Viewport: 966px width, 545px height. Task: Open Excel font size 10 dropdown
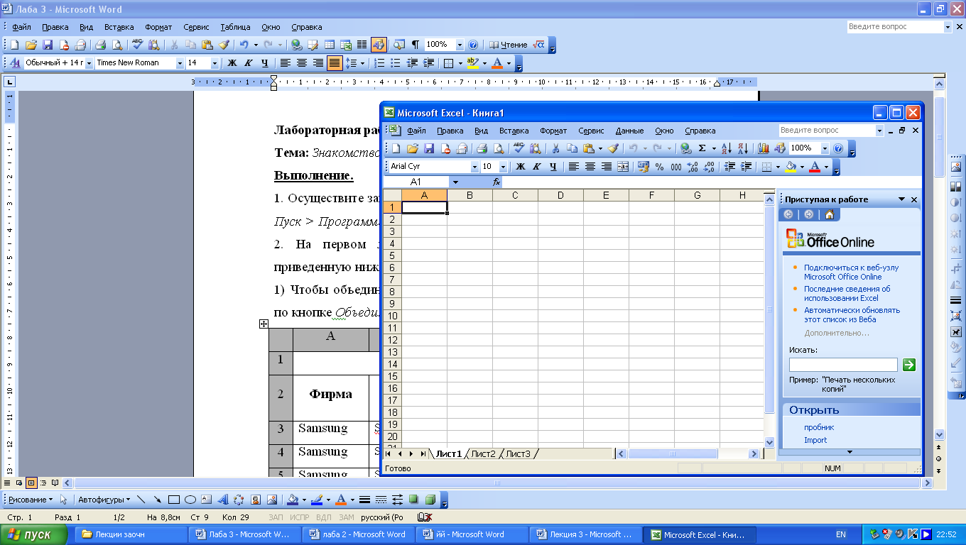(504, 167)
